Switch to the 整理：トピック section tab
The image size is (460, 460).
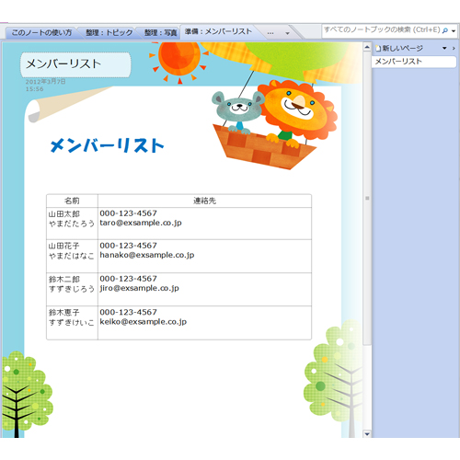(109, 32)
